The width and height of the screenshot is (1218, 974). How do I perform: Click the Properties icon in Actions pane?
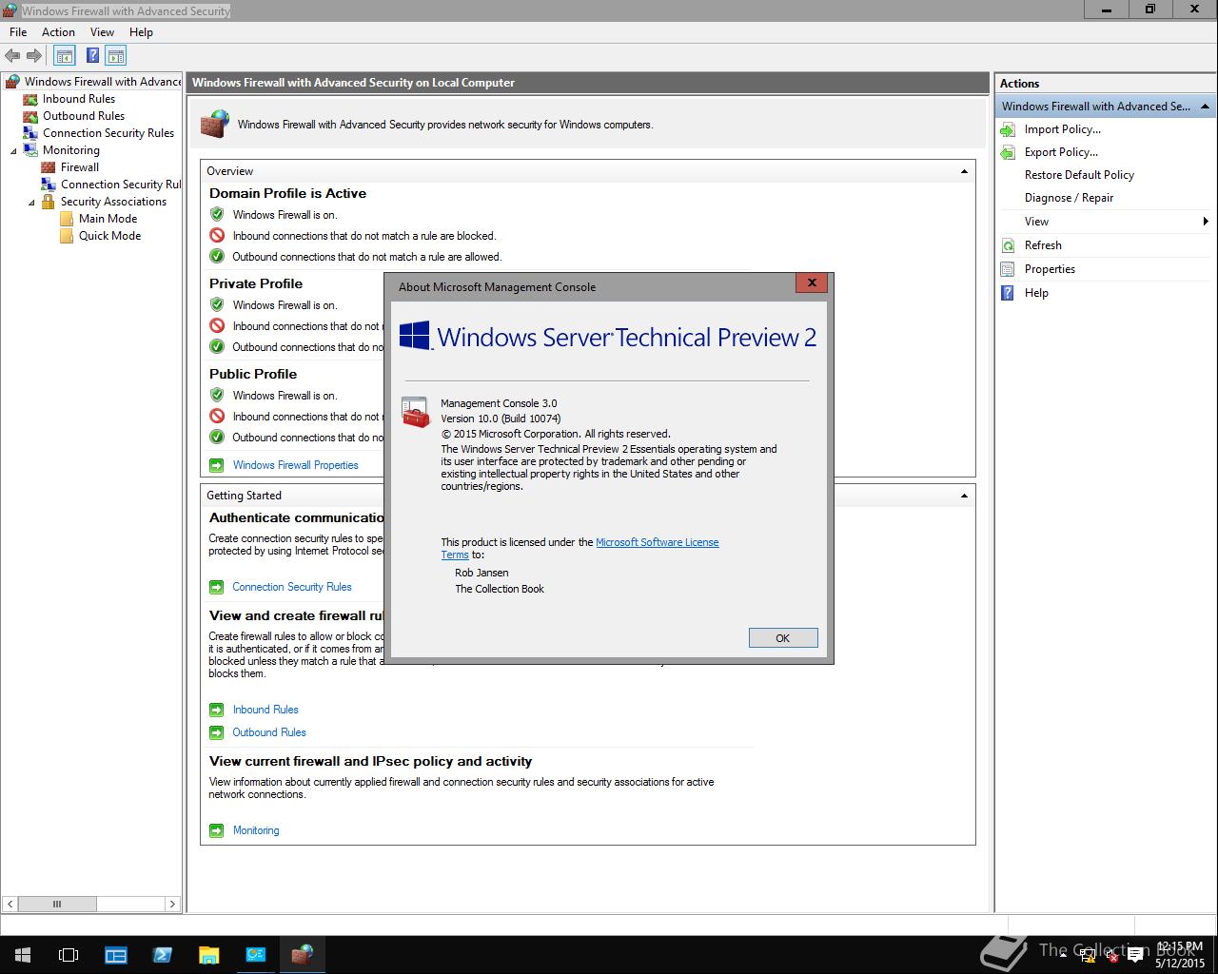point(1008,269)
